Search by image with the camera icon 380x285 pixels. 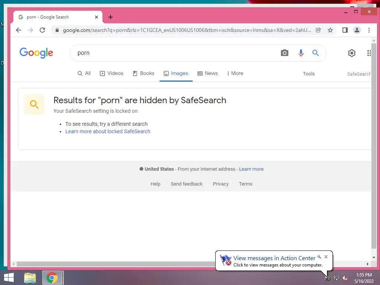tap(285, 53)
